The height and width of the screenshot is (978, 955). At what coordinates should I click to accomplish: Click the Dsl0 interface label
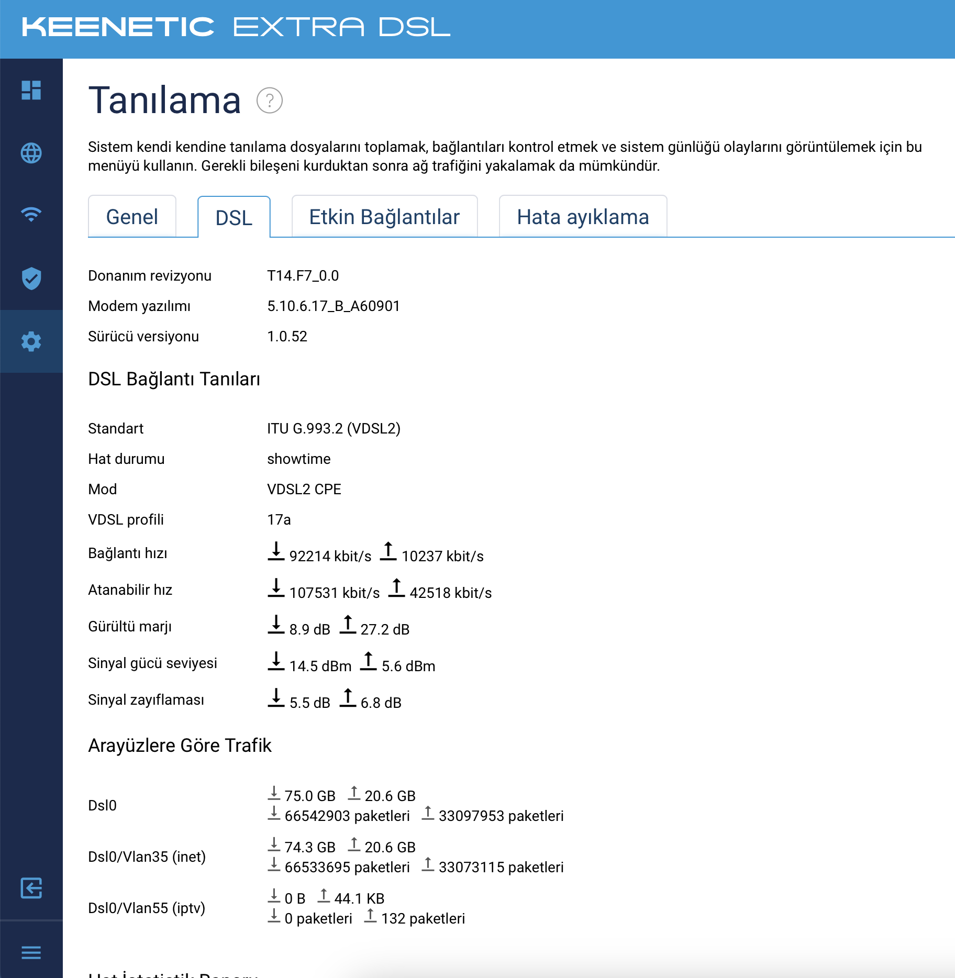coord(103,805)
